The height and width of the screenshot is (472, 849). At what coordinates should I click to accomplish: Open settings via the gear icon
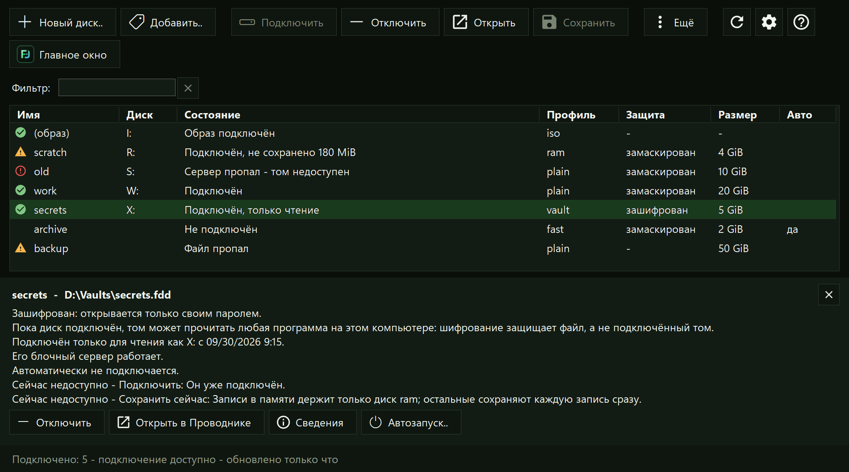(x=769, y=22)
